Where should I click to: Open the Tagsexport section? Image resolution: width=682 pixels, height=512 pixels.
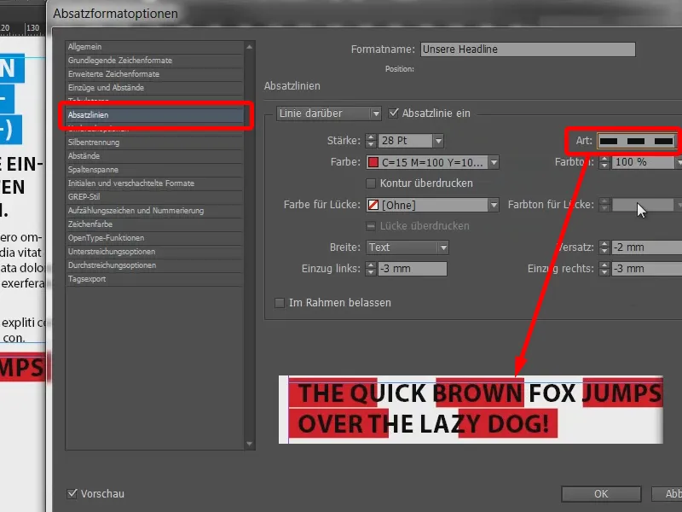point(154,279)
